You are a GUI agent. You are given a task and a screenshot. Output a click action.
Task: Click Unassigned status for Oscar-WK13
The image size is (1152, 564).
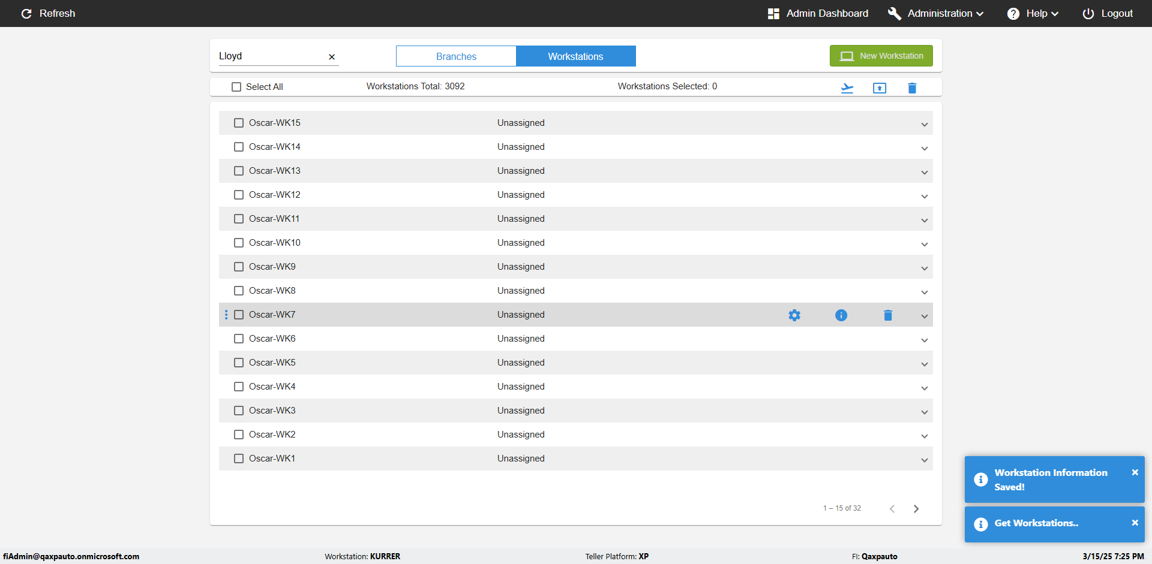tap(521, 171)
